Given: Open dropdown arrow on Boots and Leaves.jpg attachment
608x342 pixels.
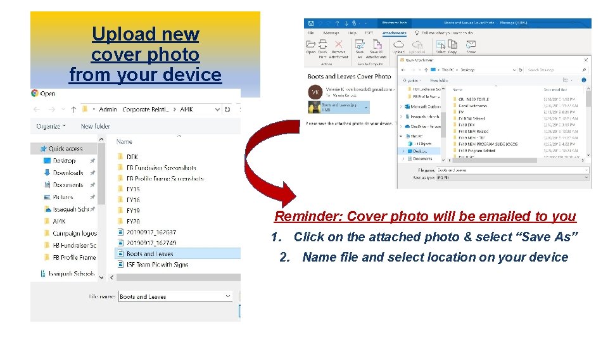Looking at the screenshot, I should pos(365,107).
